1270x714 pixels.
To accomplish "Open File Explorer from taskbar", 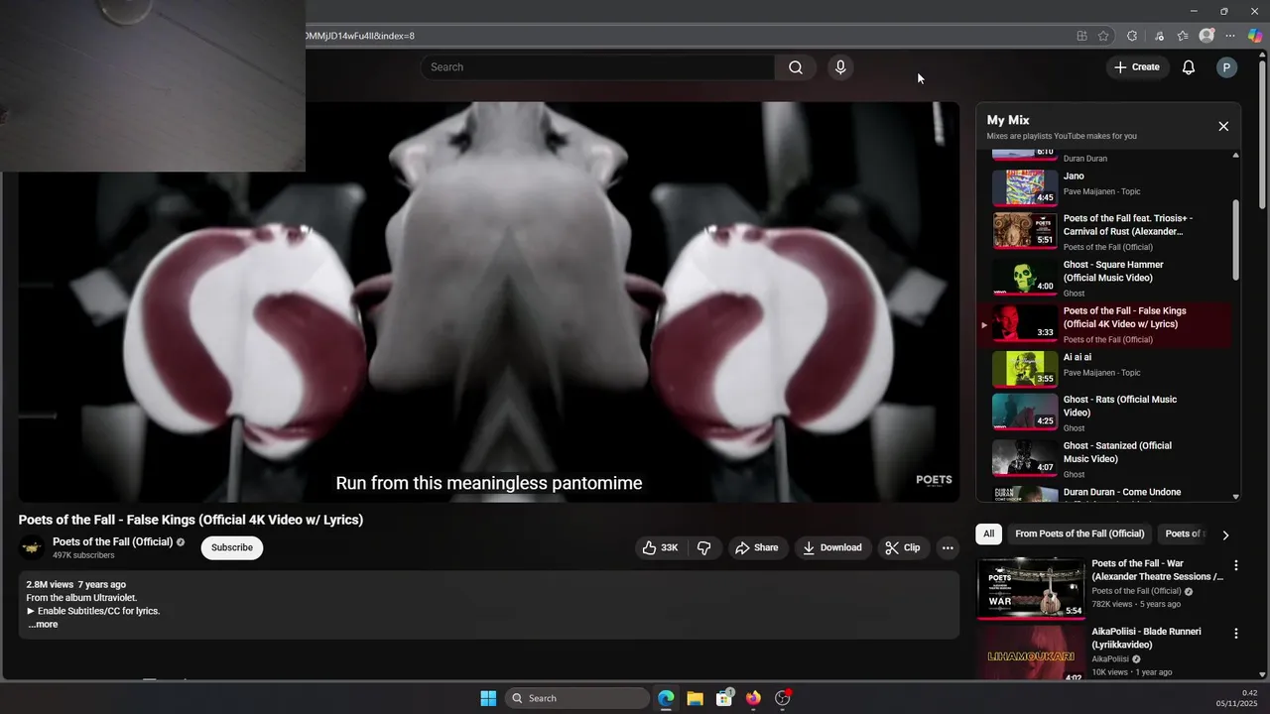I will (x=695, y=698).
